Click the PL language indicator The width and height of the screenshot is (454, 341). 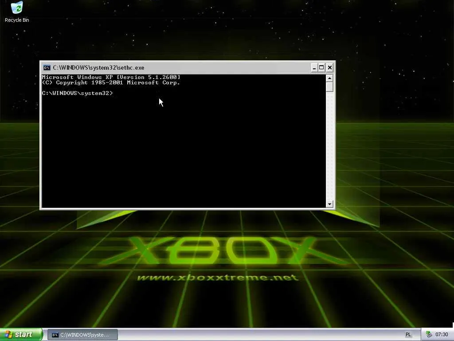coord(408,335)
